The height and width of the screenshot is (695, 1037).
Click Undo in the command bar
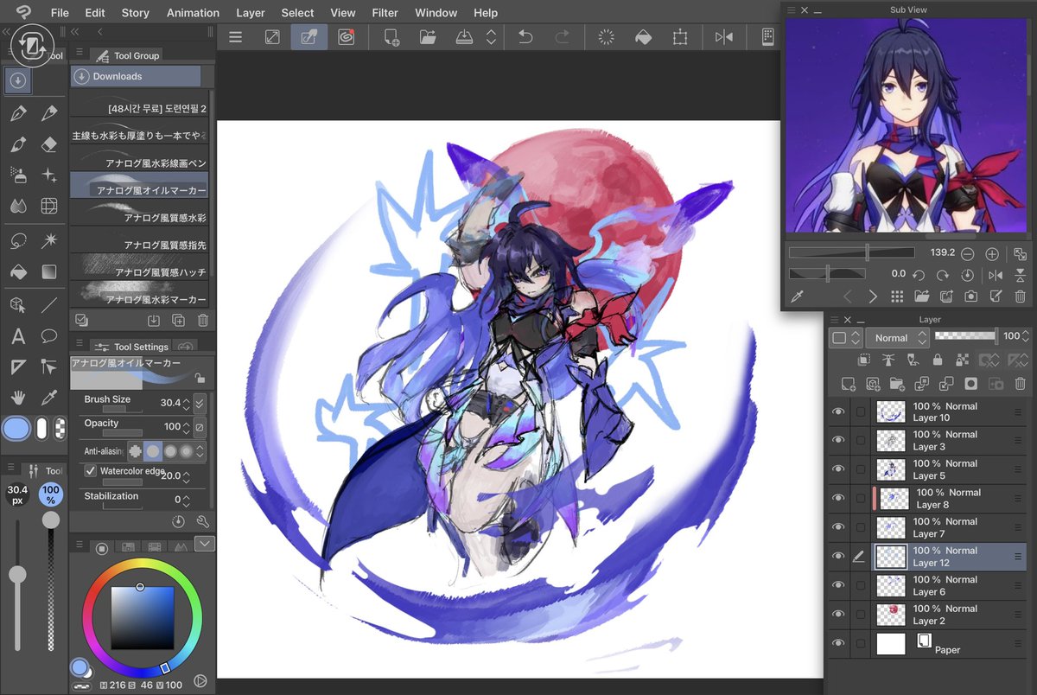[x=525, y=37]
